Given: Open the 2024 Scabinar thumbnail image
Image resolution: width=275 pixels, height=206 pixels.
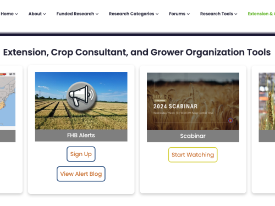Looking at the screenshot, I should click(x=193, y=102).
